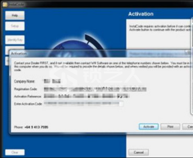Screen dimensions: 193x158
Task: Focus the Enter Activation Code field
Action: 84,104
